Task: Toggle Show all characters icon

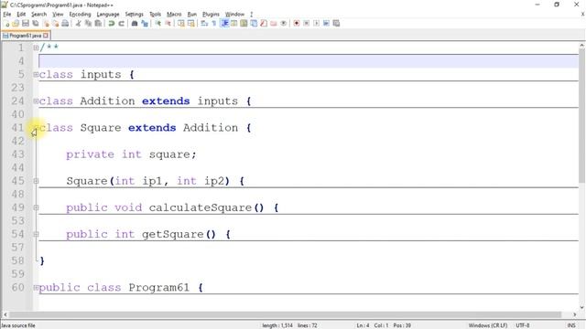Action: [x=213, y=23]
